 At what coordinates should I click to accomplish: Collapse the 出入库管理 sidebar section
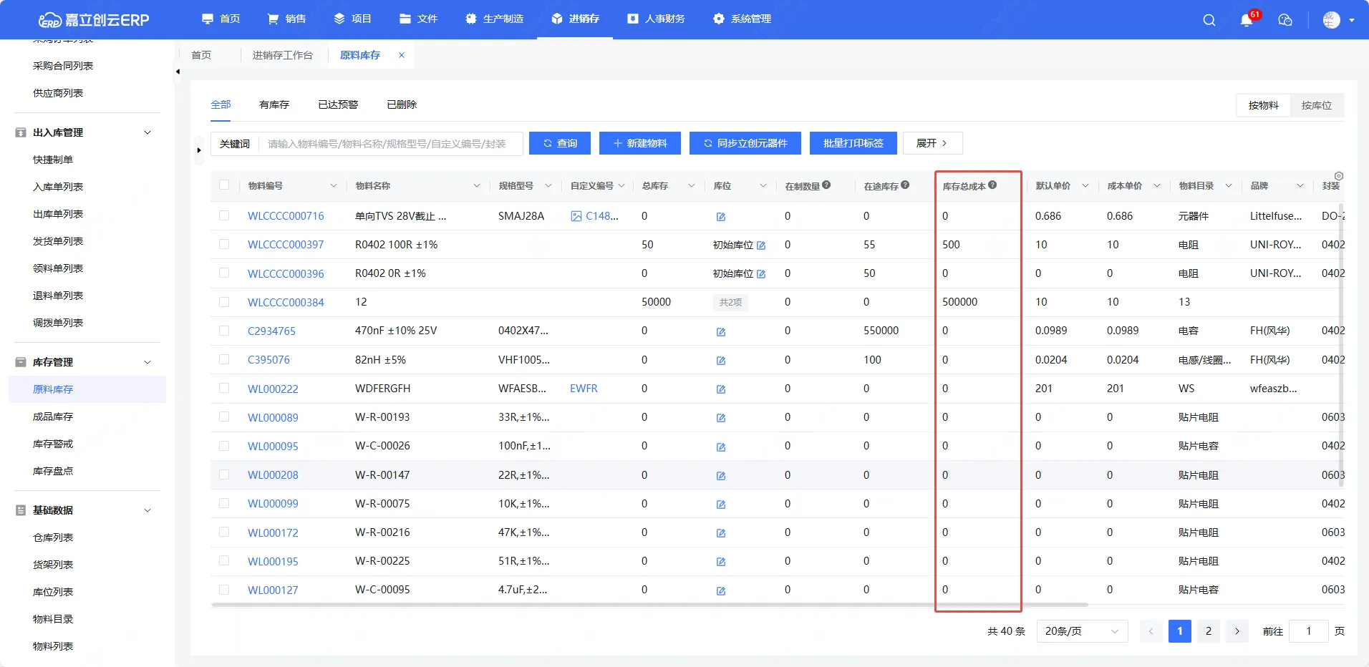point(147,132)
